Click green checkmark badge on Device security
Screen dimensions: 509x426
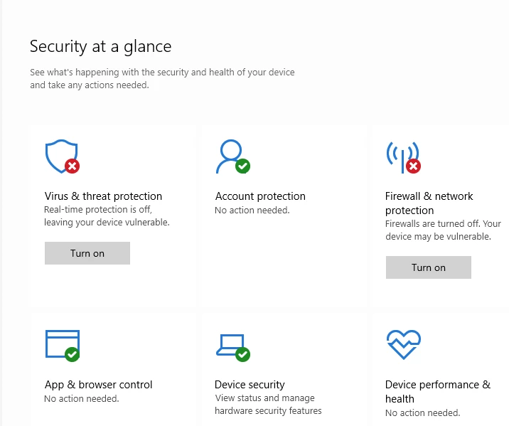point(243,354)
